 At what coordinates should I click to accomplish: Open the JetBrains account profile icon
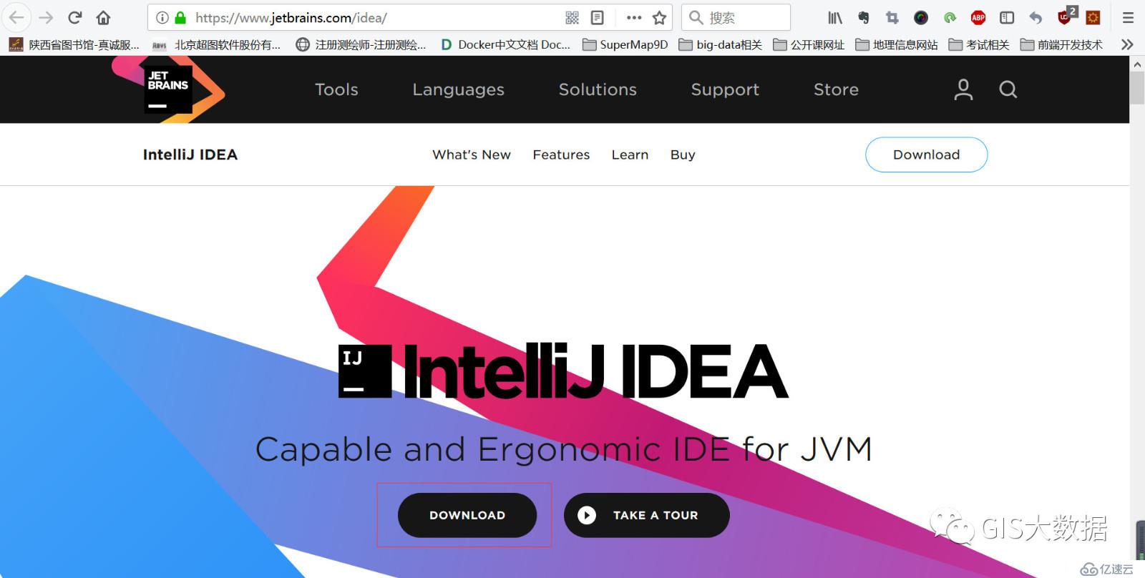pyautogui.click(x=963, y=89)
